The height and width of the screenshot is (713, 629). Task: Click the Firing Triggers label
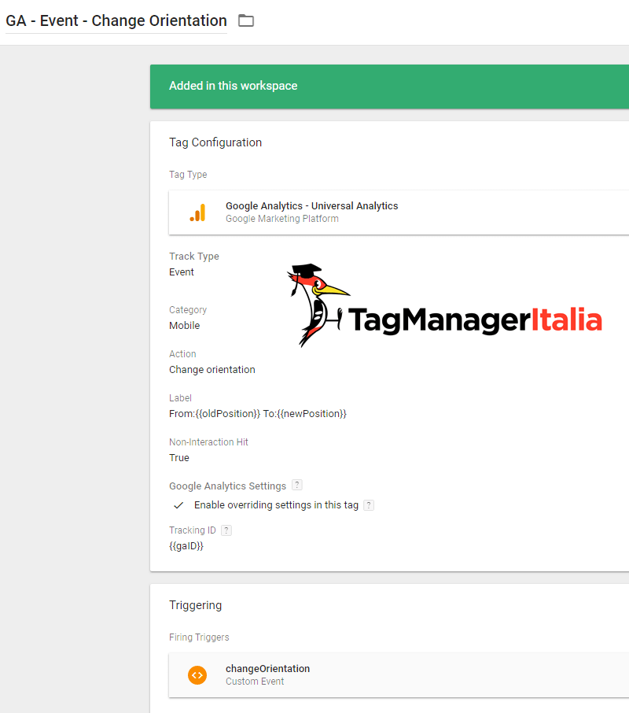click(x=199, y=637)
